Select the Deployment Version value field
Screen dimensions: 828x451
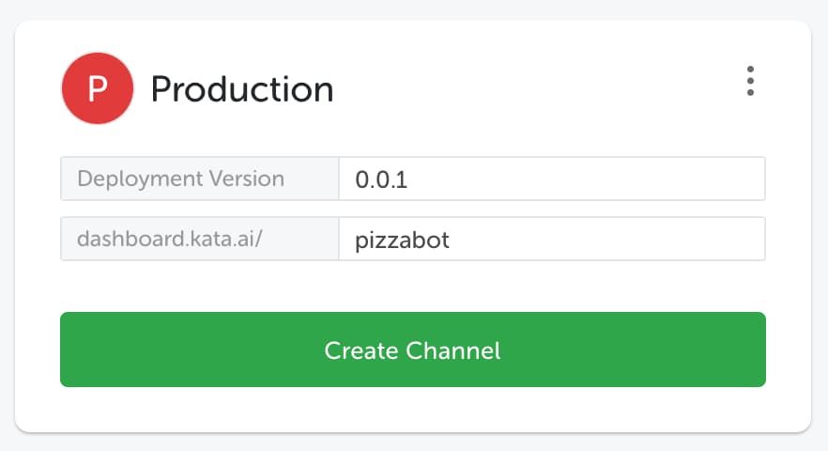pos(552,179)
